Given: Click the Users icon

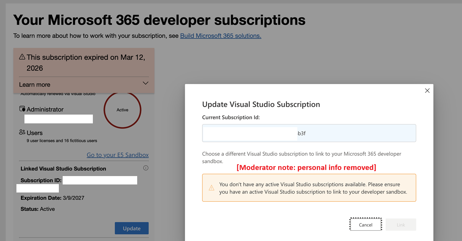Looking at the screenshot, I should tap(22, 132).
